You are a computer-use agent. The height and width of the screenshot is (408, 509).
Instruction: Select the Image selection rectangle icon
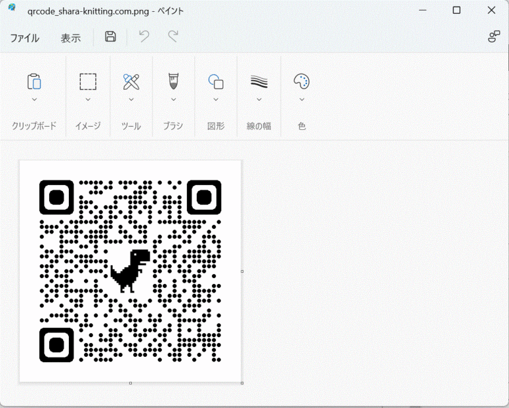tap(87, 82)
